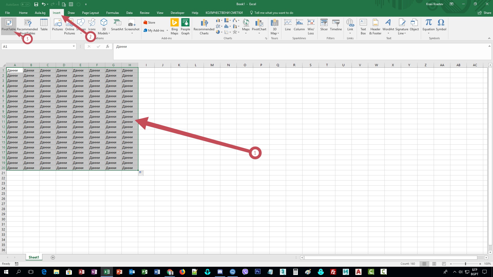Select the Sheet1 tab
The image size is (493, 277).
coord(34,257)
